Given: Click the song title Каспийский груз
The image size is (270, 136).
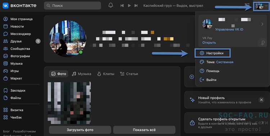Looking at the screenshot, I should [x=173, y=6].
